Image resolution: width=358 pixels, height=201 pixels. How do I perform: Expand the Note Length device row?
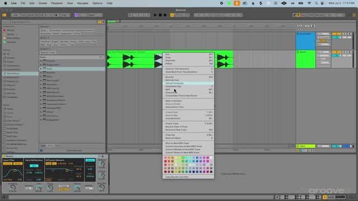pyautogui.click(x=41, y=80)
